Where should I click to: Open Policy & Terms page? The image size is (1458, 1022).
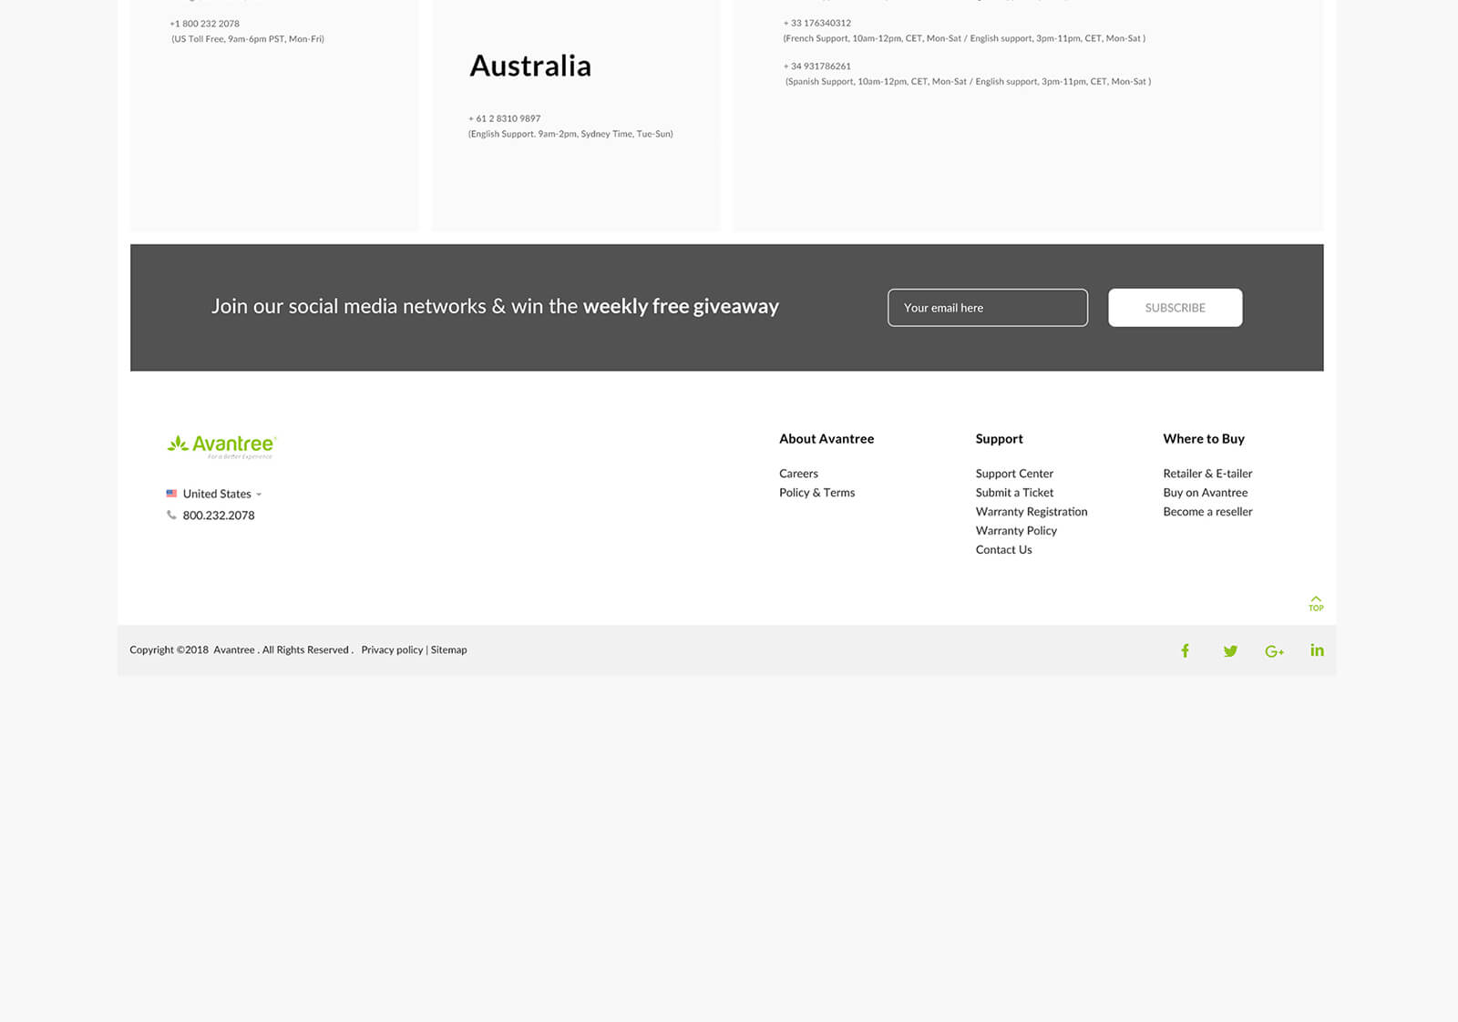click(x=816, y=493)
